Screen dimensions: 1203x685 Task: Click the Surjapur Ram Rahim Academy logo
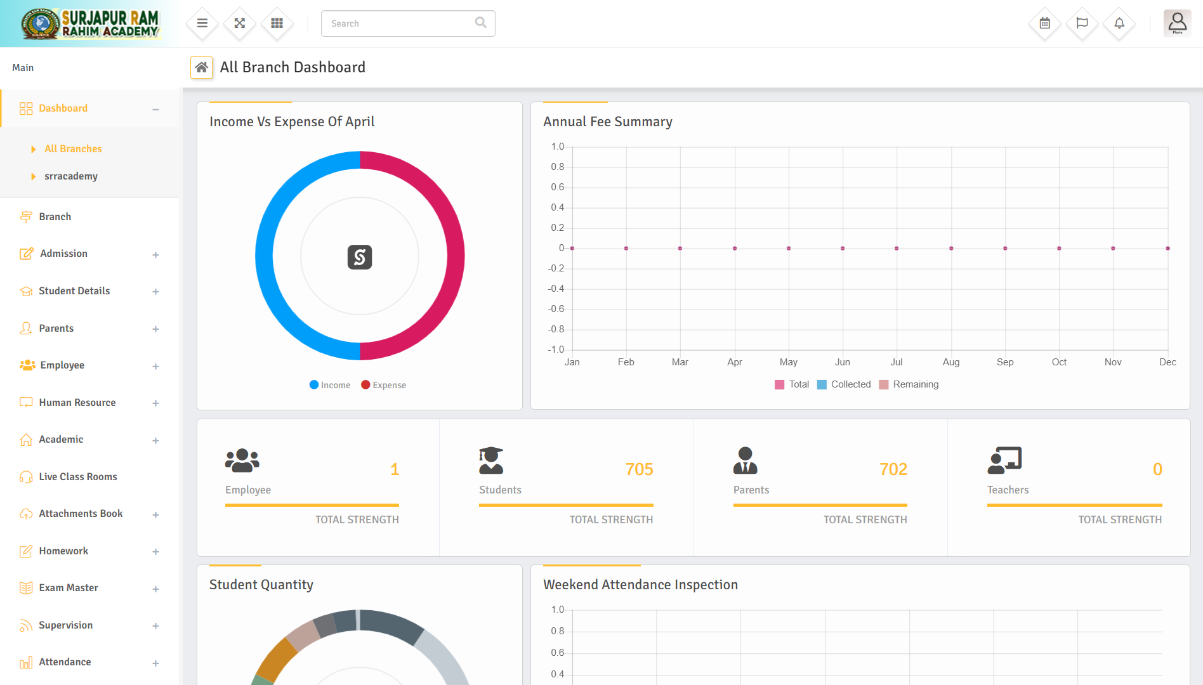click(x=90, y=24)
